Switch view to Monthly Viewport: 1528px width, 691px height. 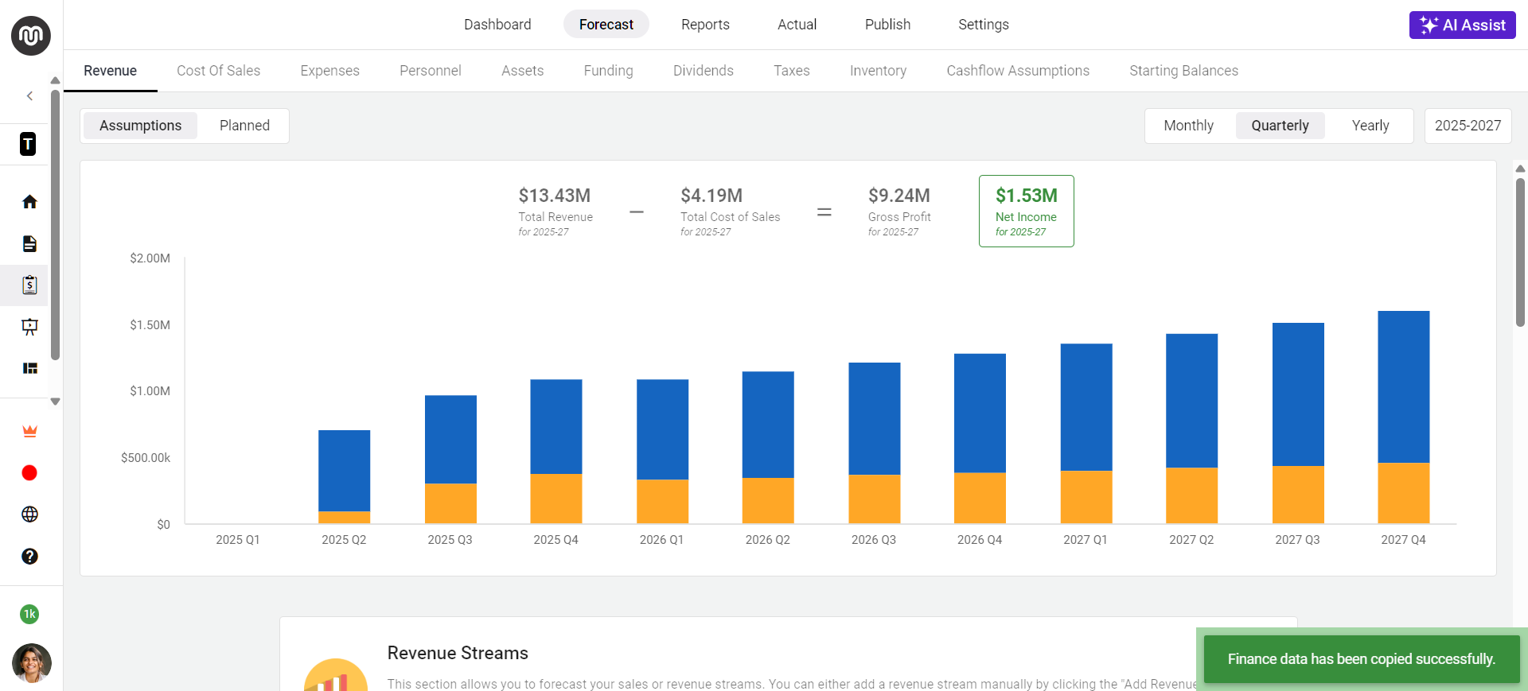click(1188, 126)
